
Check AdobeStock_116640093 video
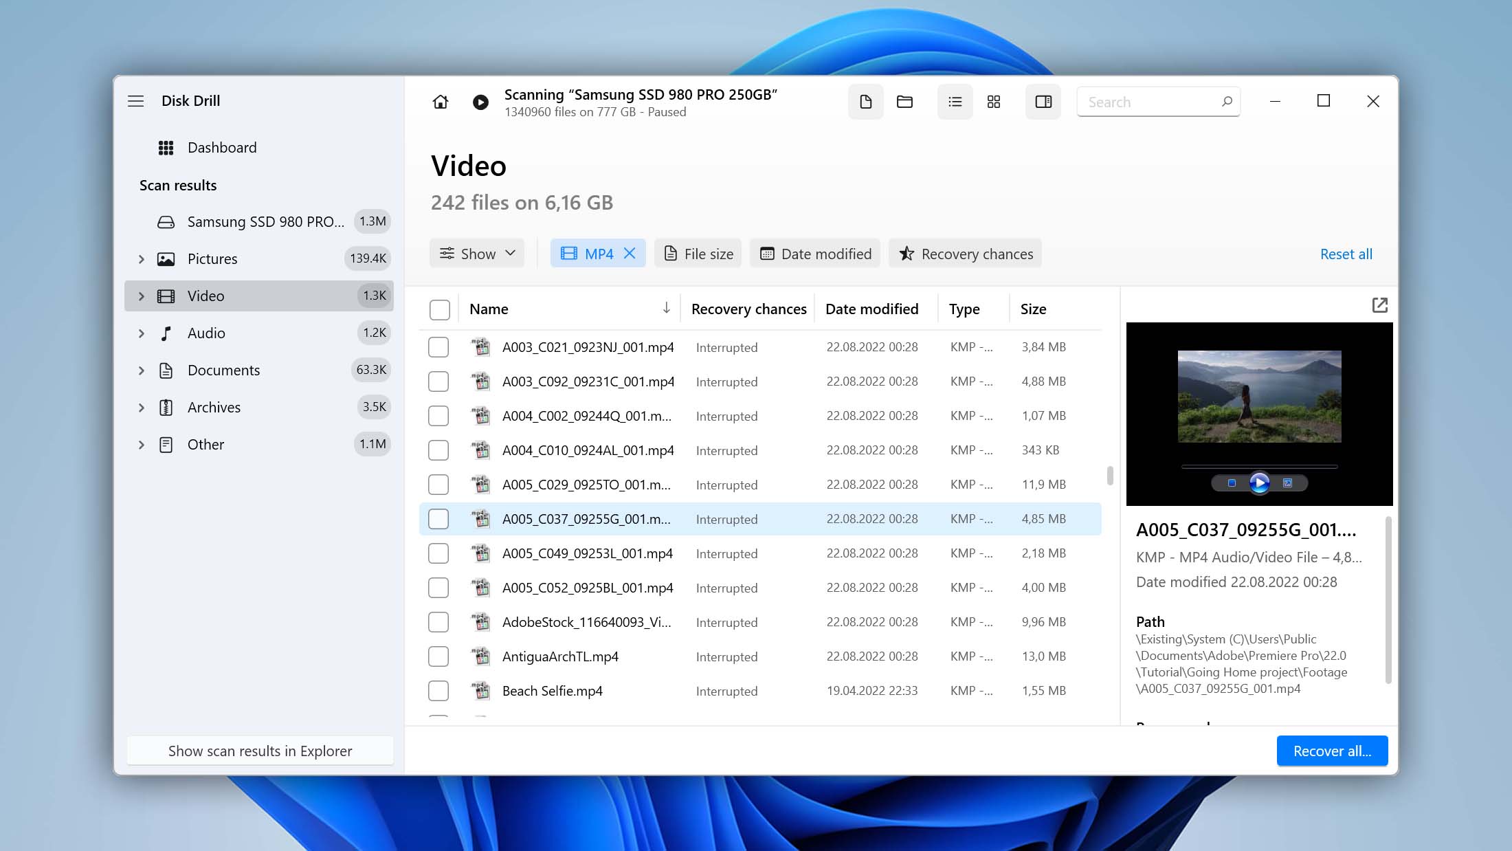click(438, 622)
